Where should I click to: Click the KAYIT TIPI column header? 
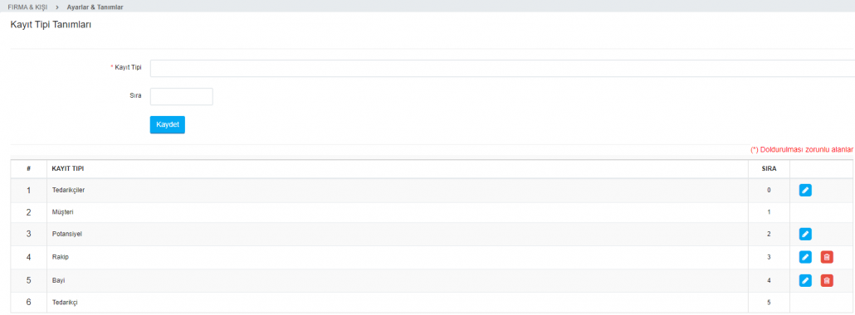(x=68, y=169)
